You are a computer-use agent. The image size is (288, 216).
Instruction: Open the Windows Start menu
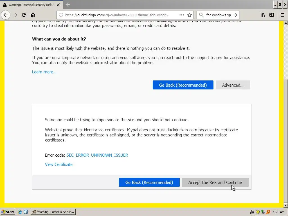[8, 212]
